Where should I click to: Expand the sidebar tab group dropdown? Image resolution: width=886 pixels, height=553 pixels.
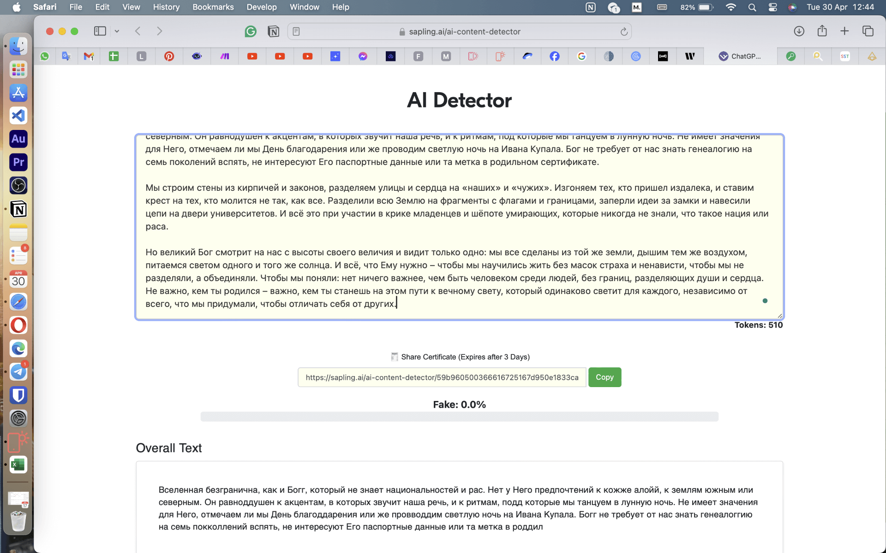point(117,31)
